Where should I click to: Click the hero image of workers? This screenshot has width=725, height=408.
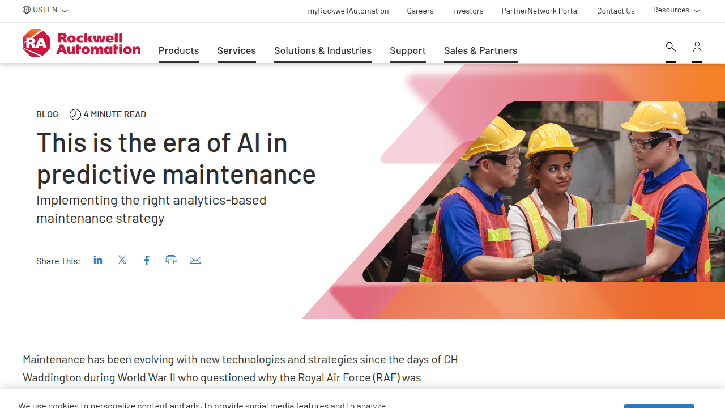pos(544,192)
